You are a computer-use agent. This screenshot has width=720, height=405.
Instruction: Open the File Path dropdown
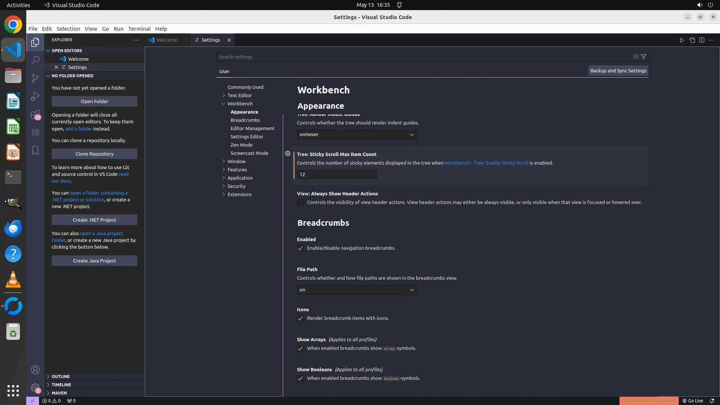(357, 290)
